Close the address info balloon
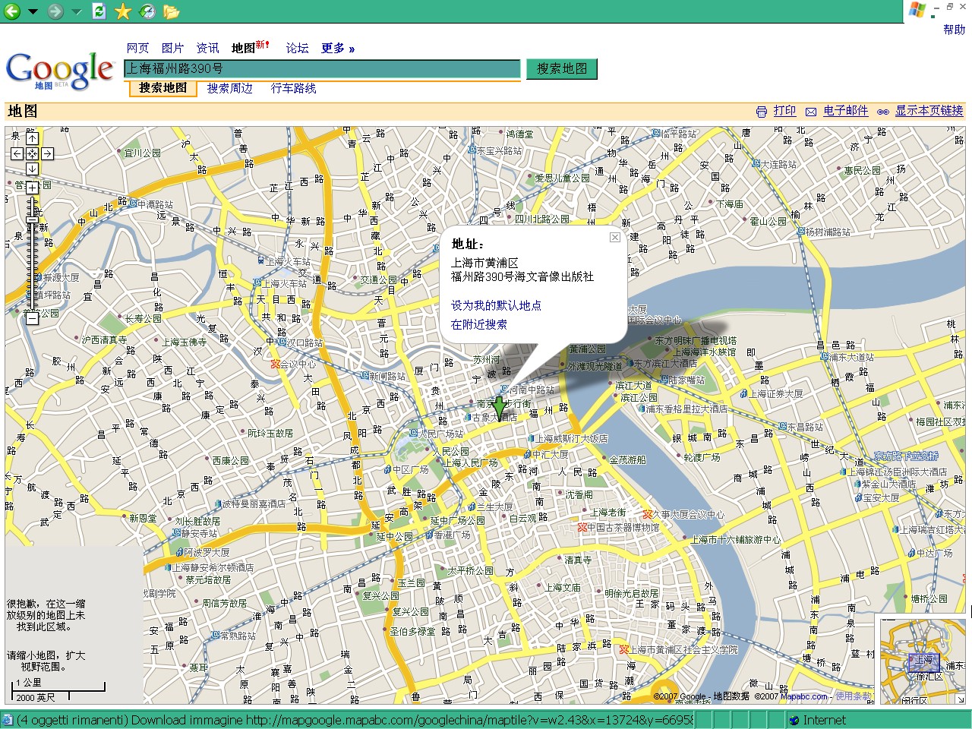This screenshot has width=972, height=729. coord(615,237)
